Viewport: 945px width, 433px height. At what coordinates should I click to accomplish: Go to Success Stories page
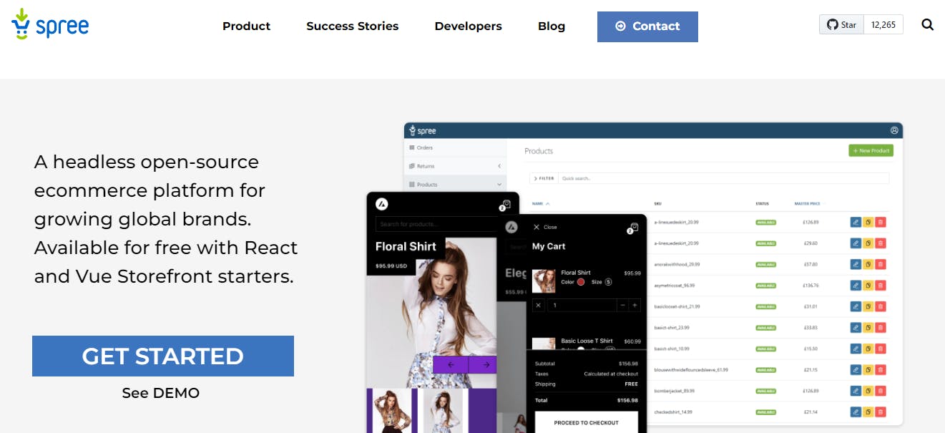tap(352, 26)
